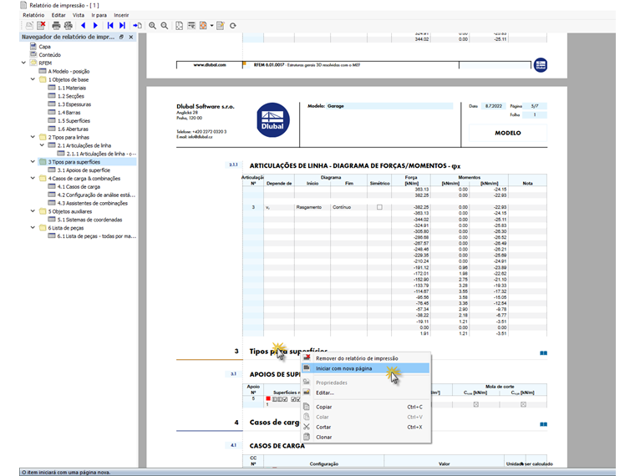Screen dimensions: 635x476
Task: Select Conteúdo in the navigator tree
Action: tap(50, 54)
